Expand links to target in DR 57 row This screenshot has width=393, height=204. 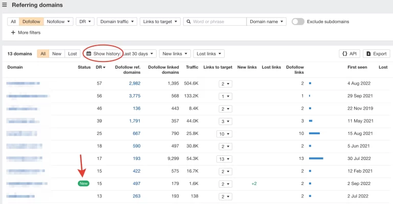tap(225, 84)
